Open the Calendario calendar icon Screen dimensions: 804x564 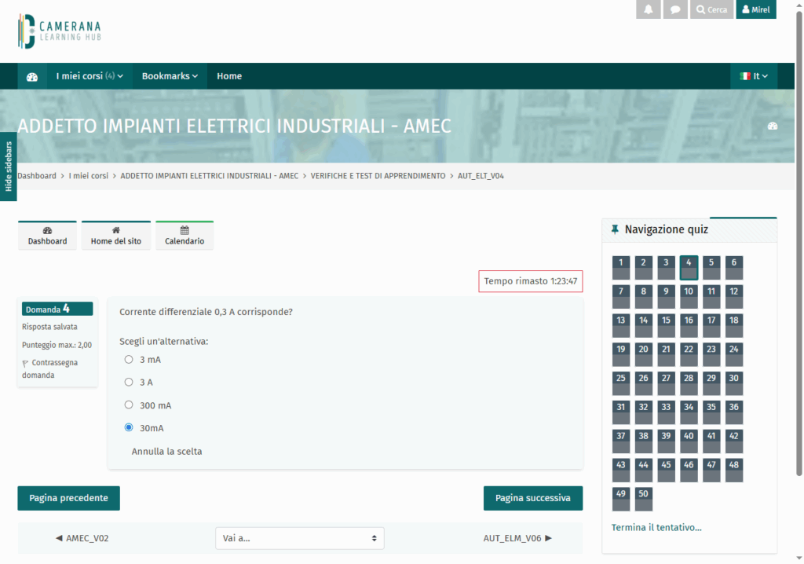185,230
